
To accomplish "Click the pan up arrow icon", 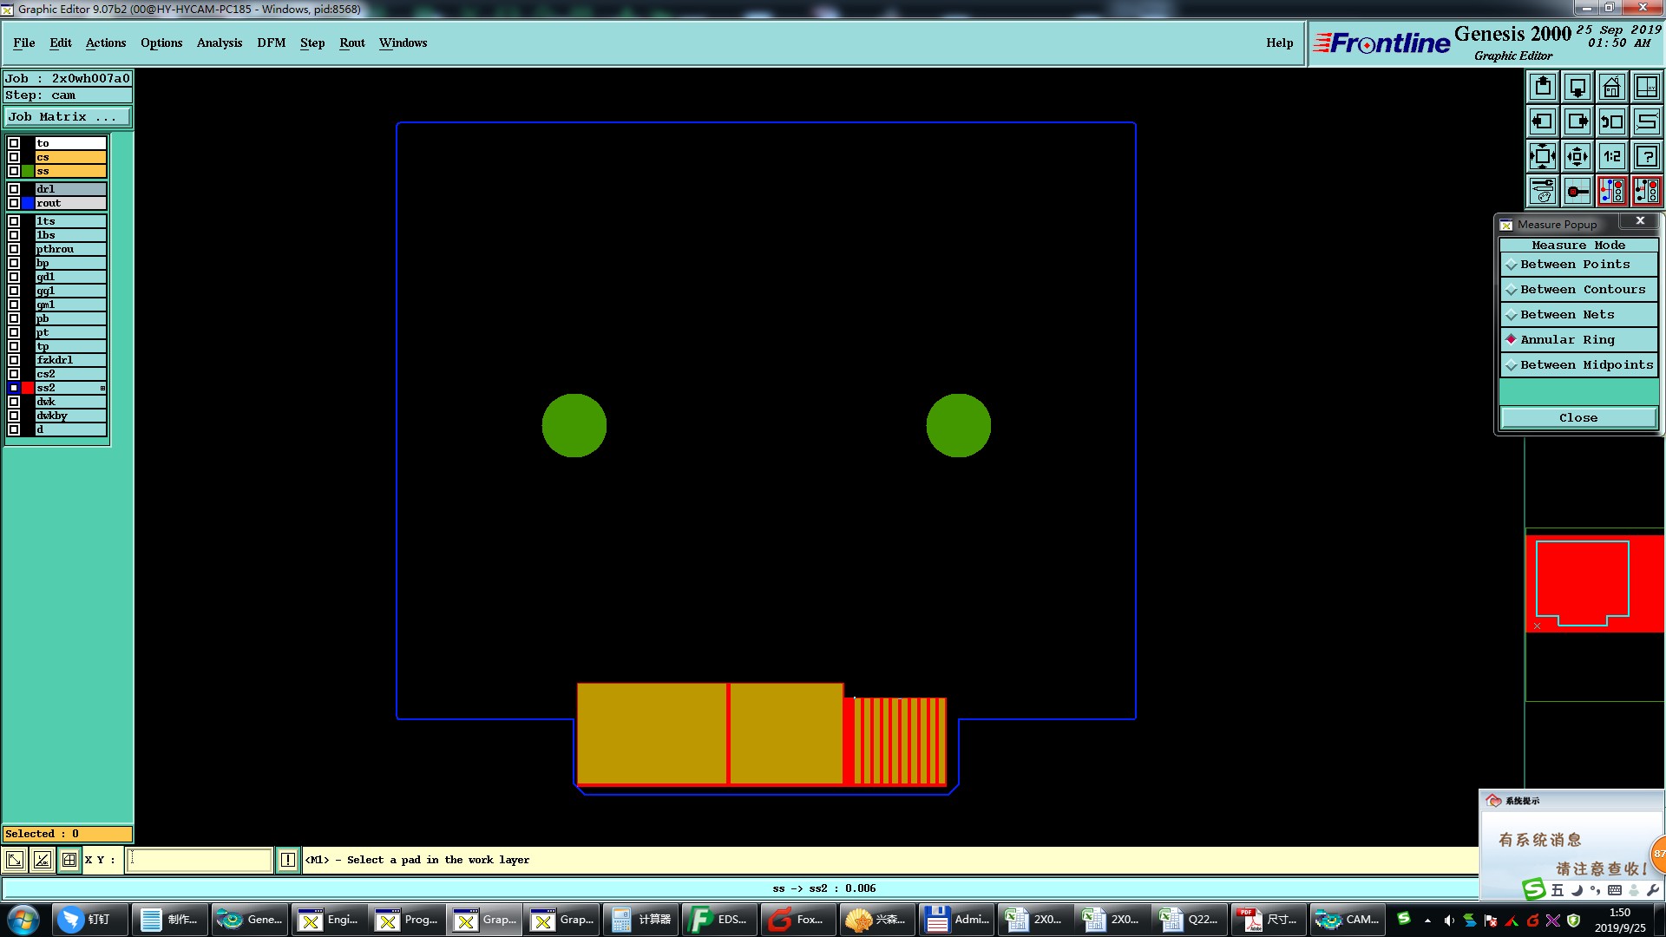I will click(x=1542, y=87).
